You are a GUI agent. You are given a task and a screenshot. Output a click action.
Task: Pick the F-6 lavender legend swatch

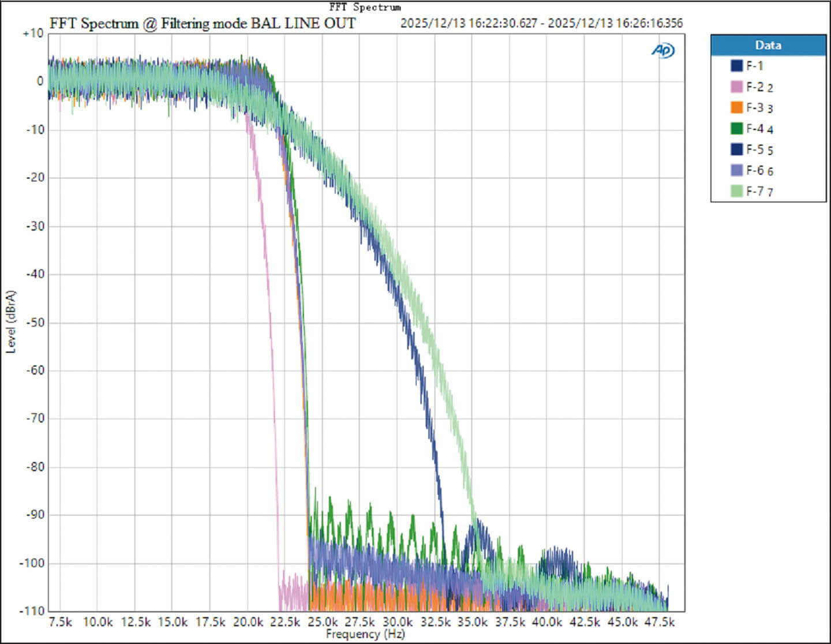pos(737,170)
